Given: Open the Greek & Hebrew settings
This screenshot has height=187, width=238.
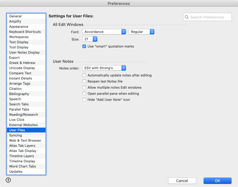Looking at the screenshot, I should point(22,63).
